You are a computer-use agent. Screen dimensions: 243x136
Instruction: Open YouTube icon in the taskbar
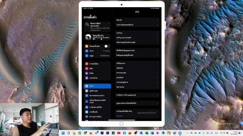pos(119,133)
